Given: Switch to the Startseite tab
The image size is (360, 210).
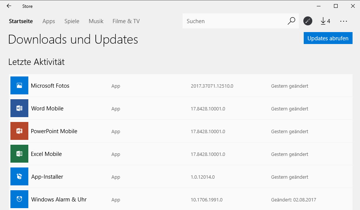Looking at the screenshot, I should pos(20,21).
